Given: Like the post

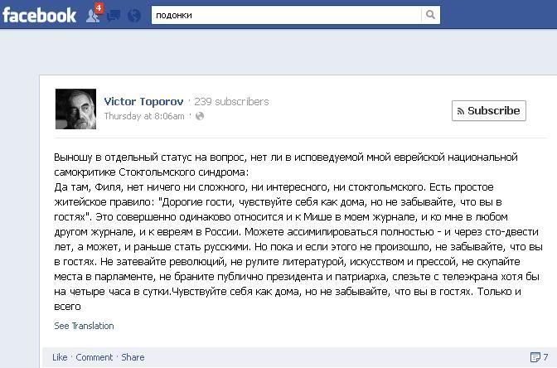Looking at the screenshot, I should (x=60, y=357).
